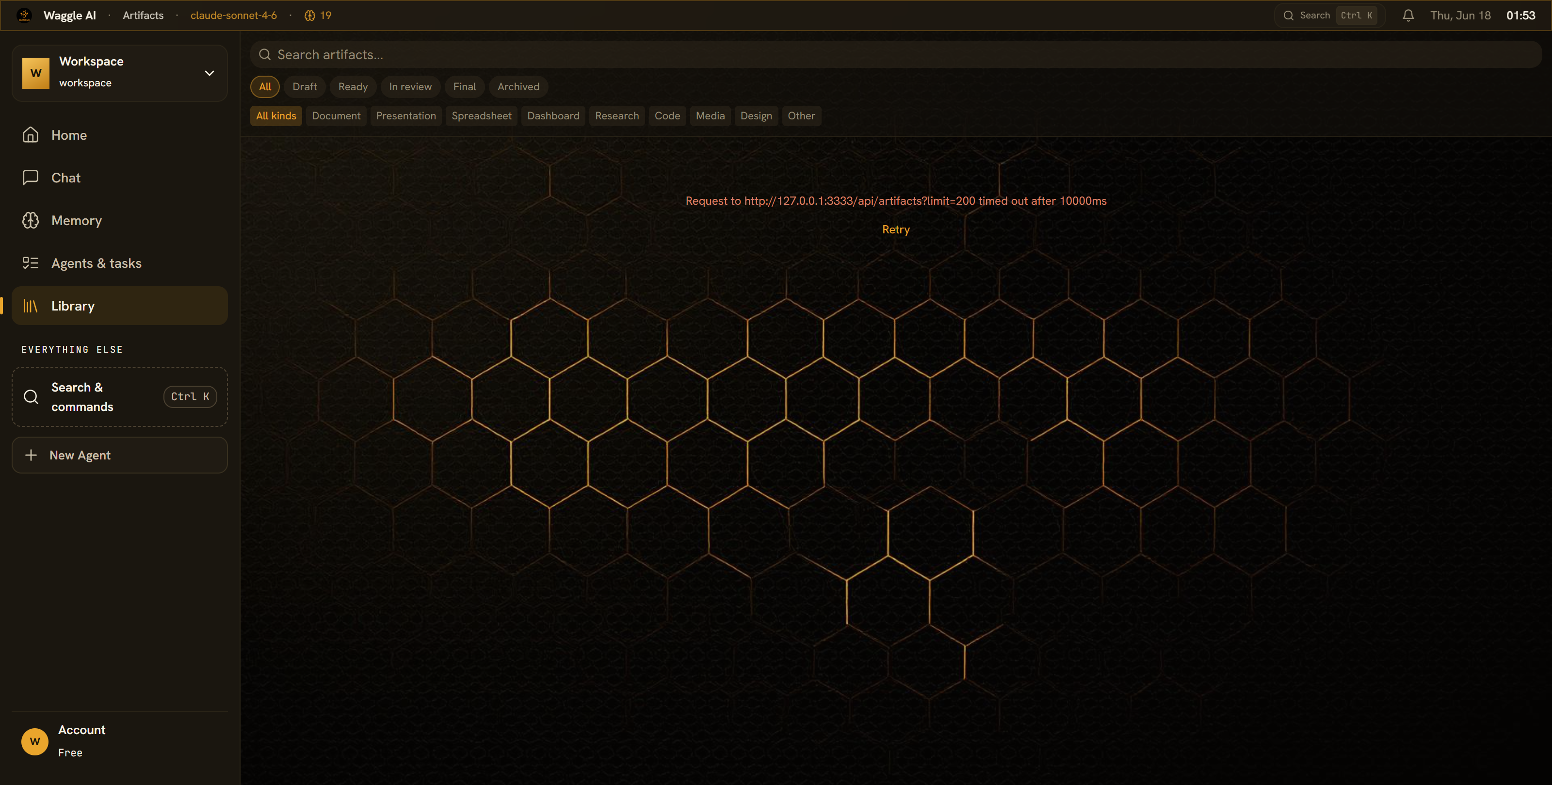Open the top bar Search Ctrl K box
The width and height of the screenshot is (1552, 785).
[1329, 16]
